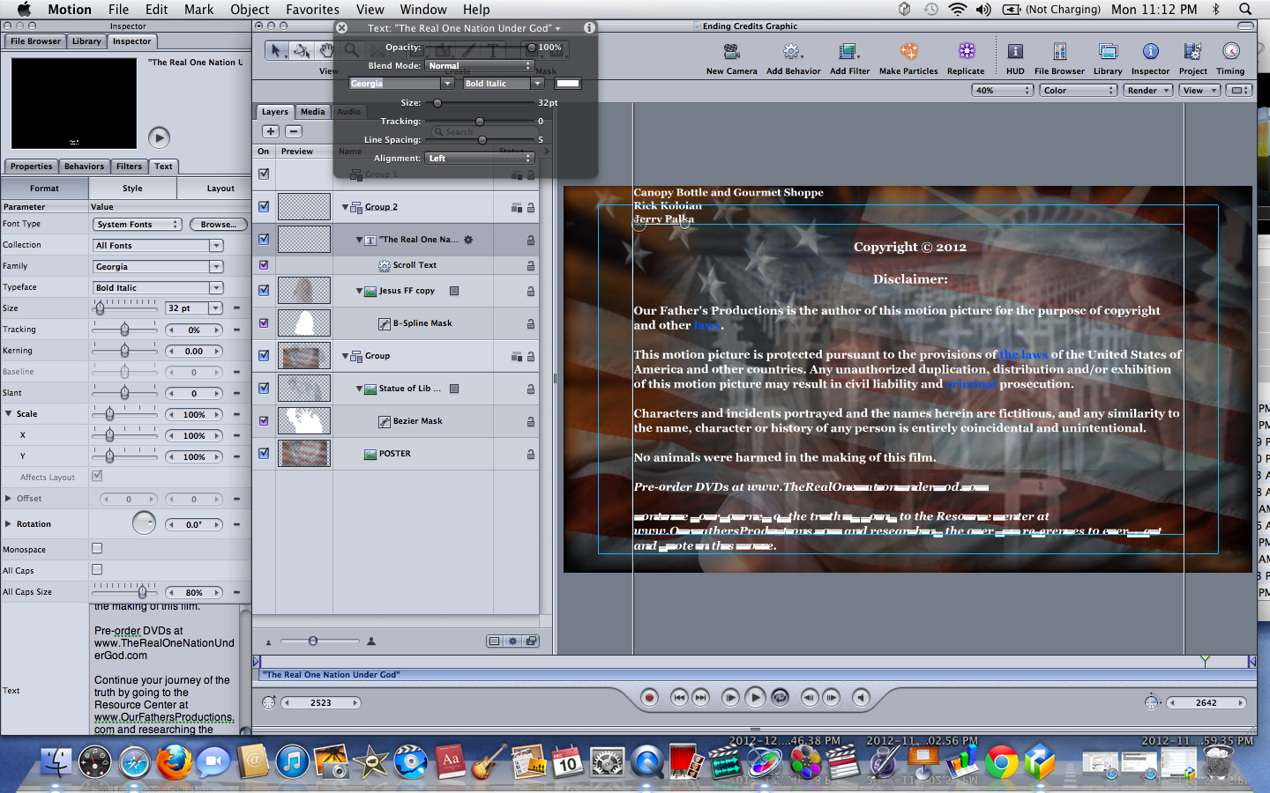Expand the Offset parameter triangle
The height and width of the screenshot is (793, 1270).
tap(9, 498)
